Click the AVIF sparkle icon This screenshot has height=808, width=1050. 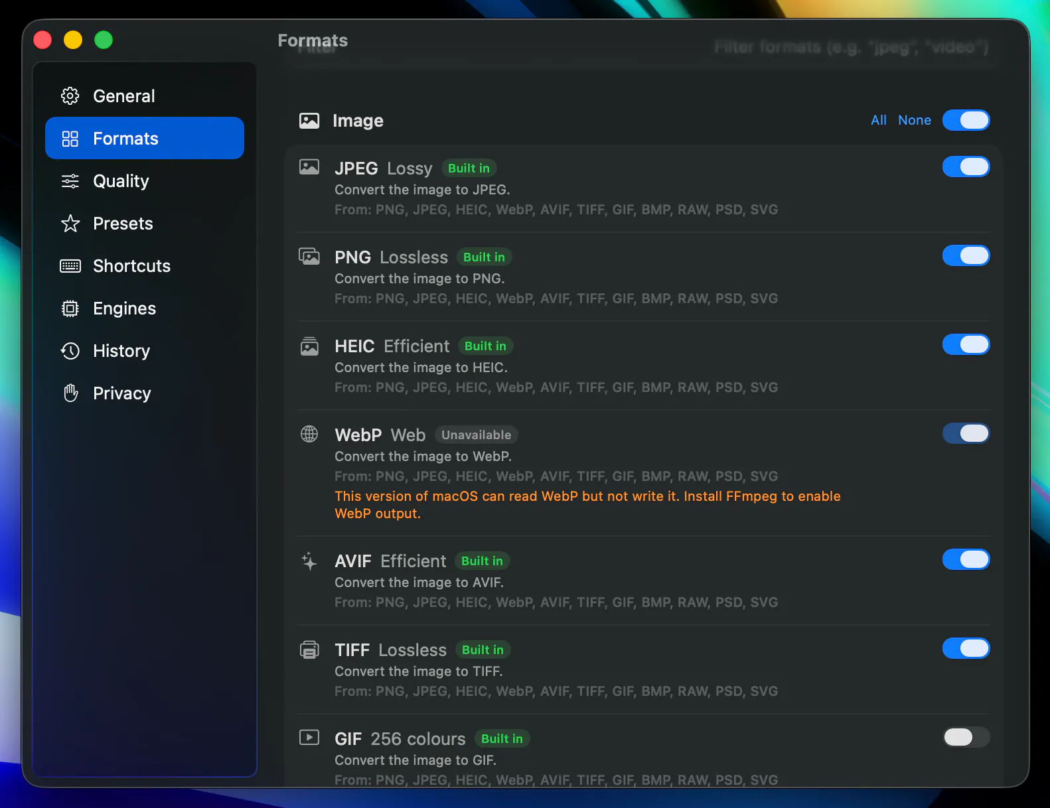309,561
